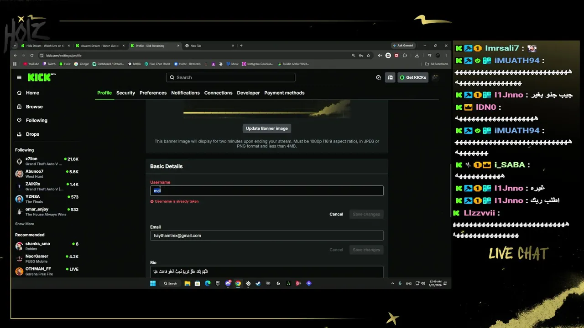The width and height of the screenshot is (584, 328).
Task: Open browser zoom magnifier in address bar
Action: click(353, 56)
